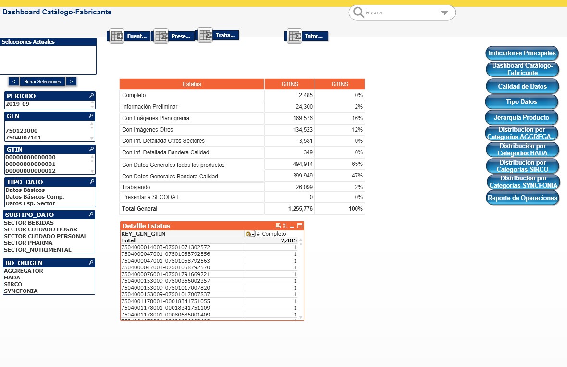Image resolution: width=567 pixels, height=367 pixels.
Task: Print the Detallle Estatus table
Action: click(x=278, y=226)
